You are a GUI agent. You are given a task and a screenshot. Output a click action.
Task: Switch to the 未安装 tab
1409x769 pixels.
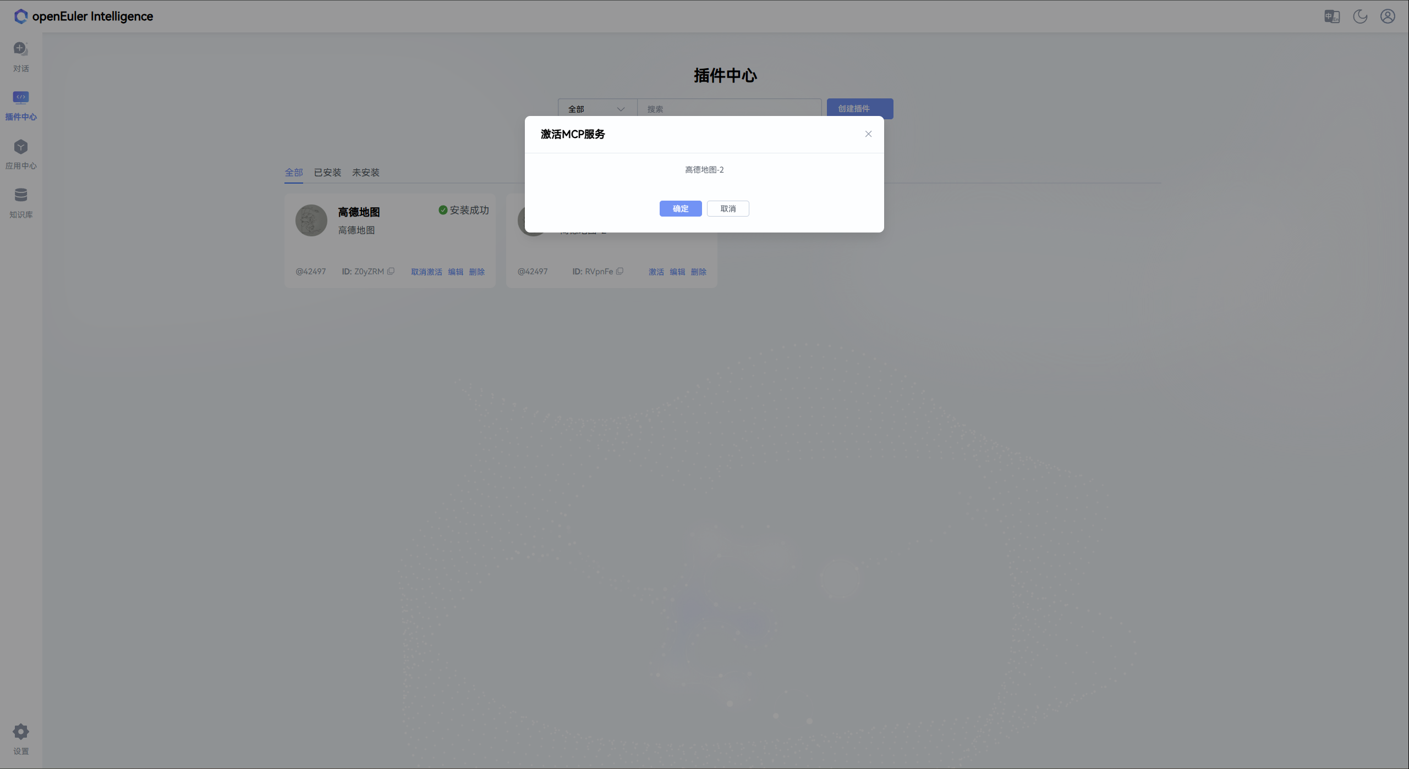tap(366, 172)
